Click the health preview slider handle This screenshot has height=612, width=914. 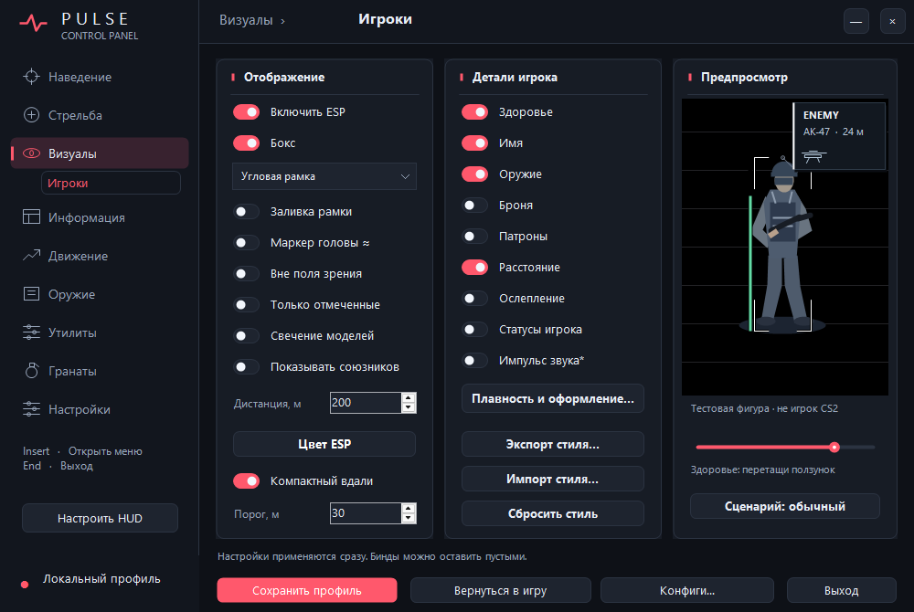click(834, 447)
